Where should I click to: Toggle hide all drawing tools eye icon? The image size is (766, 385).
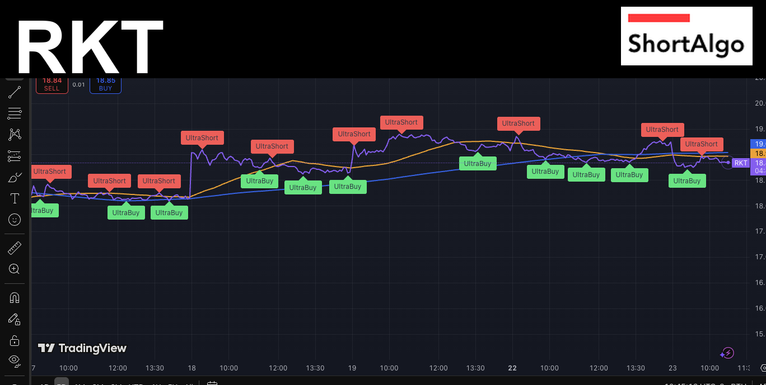(x=15, y=360)
